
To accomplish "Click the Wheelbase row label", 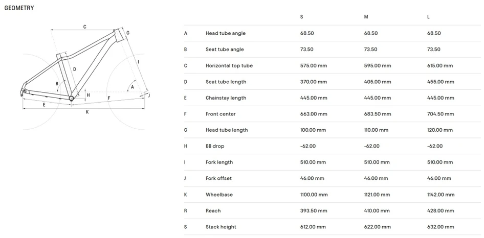I will tap(219, 195).
